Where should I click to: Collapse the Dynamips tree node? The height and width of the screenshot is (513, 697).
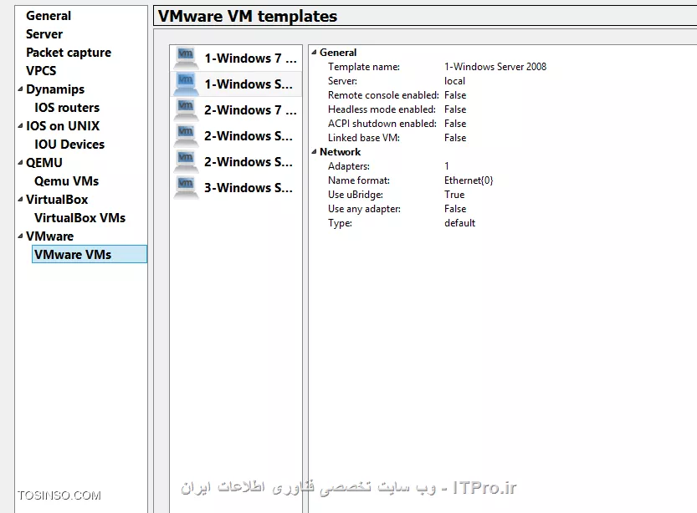[20, 89]
